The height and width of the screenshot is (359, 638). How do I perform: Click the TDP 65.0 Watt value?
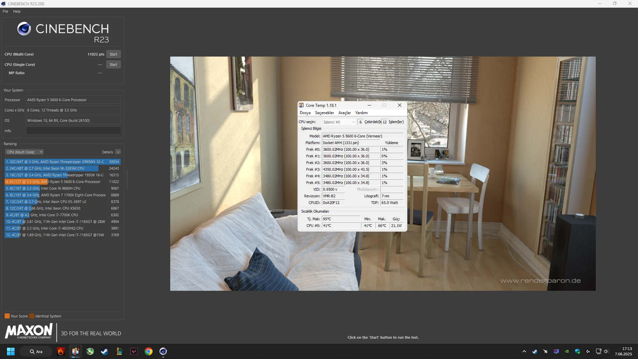[x=392, y=203]
